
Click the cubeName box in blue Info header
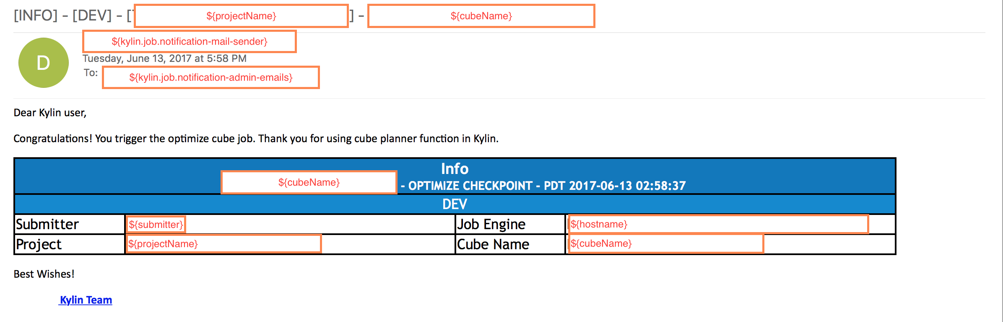(x=309, y=182)
